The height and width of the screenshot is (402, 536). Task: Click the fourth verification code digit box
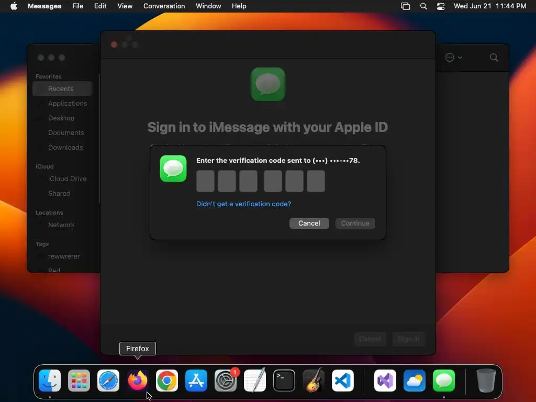click(x=273, y=181)
